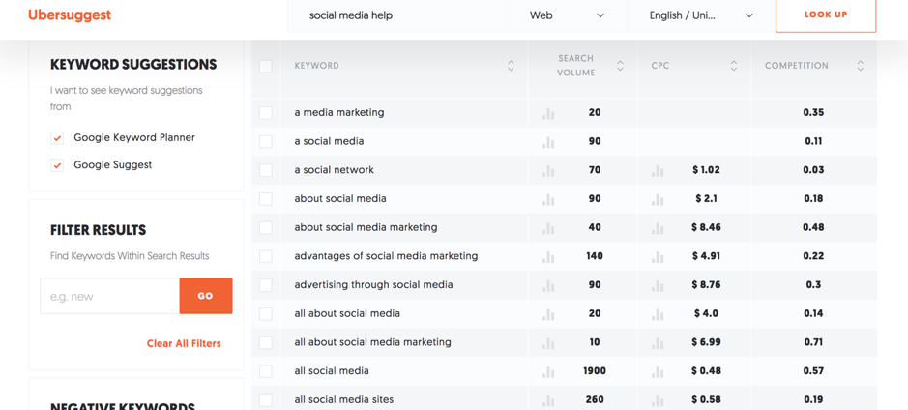Select all keywords with header checkbox
This screenshot has height=410, width=908.
pos(266,66)
